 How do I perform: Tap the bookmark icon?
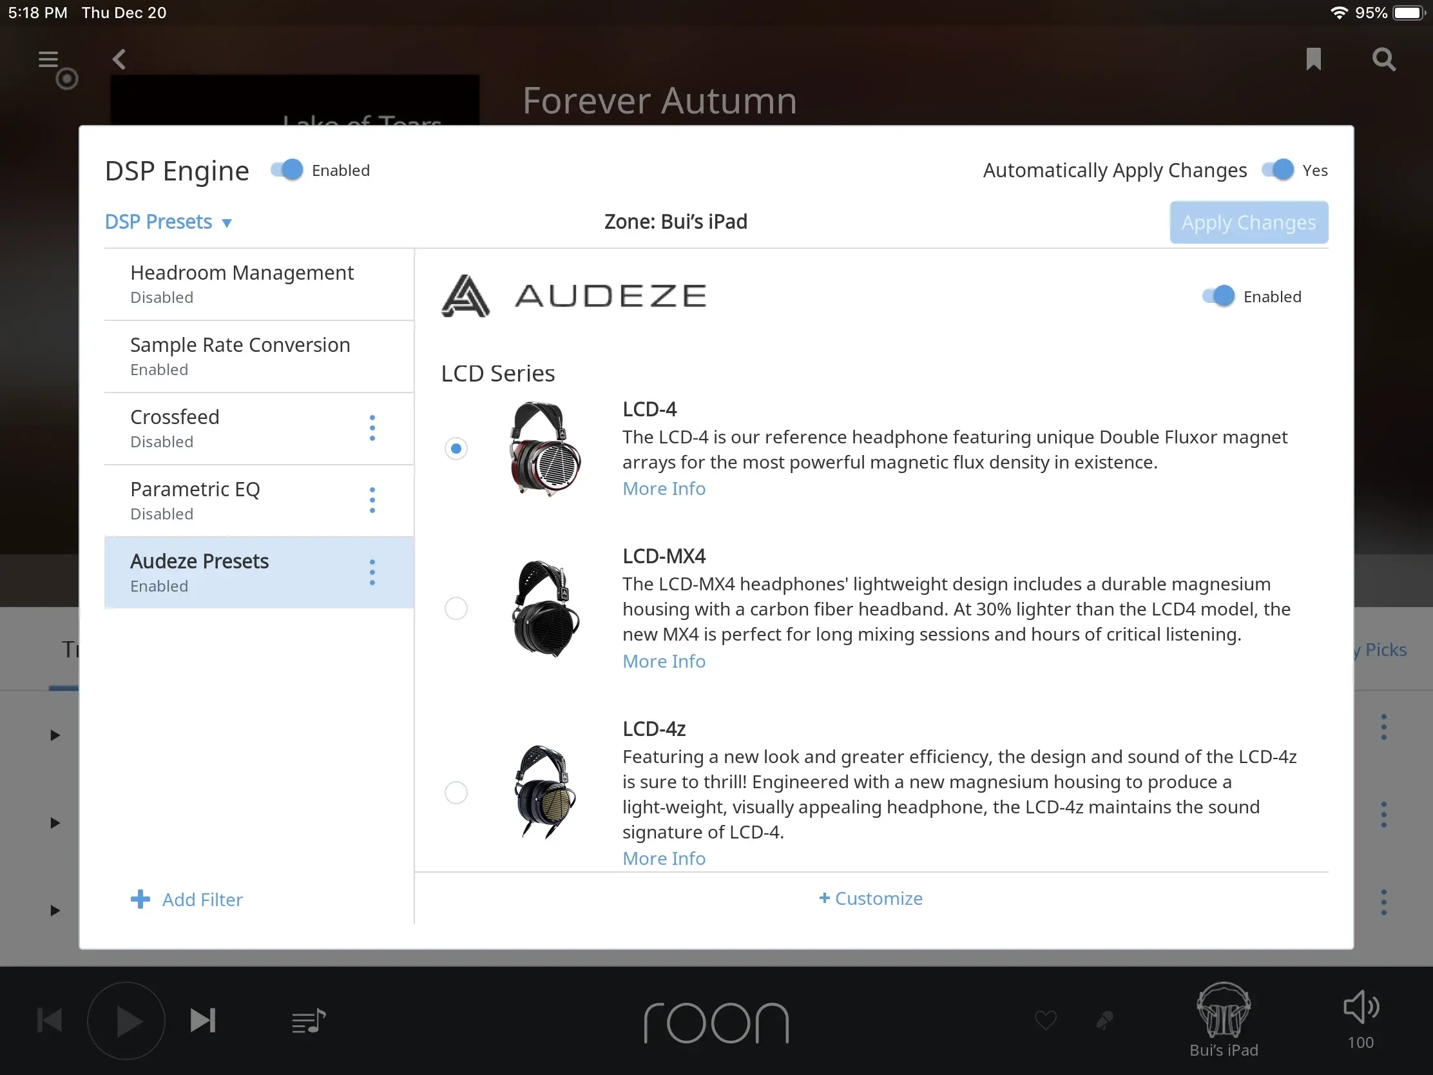[1313, 59]
